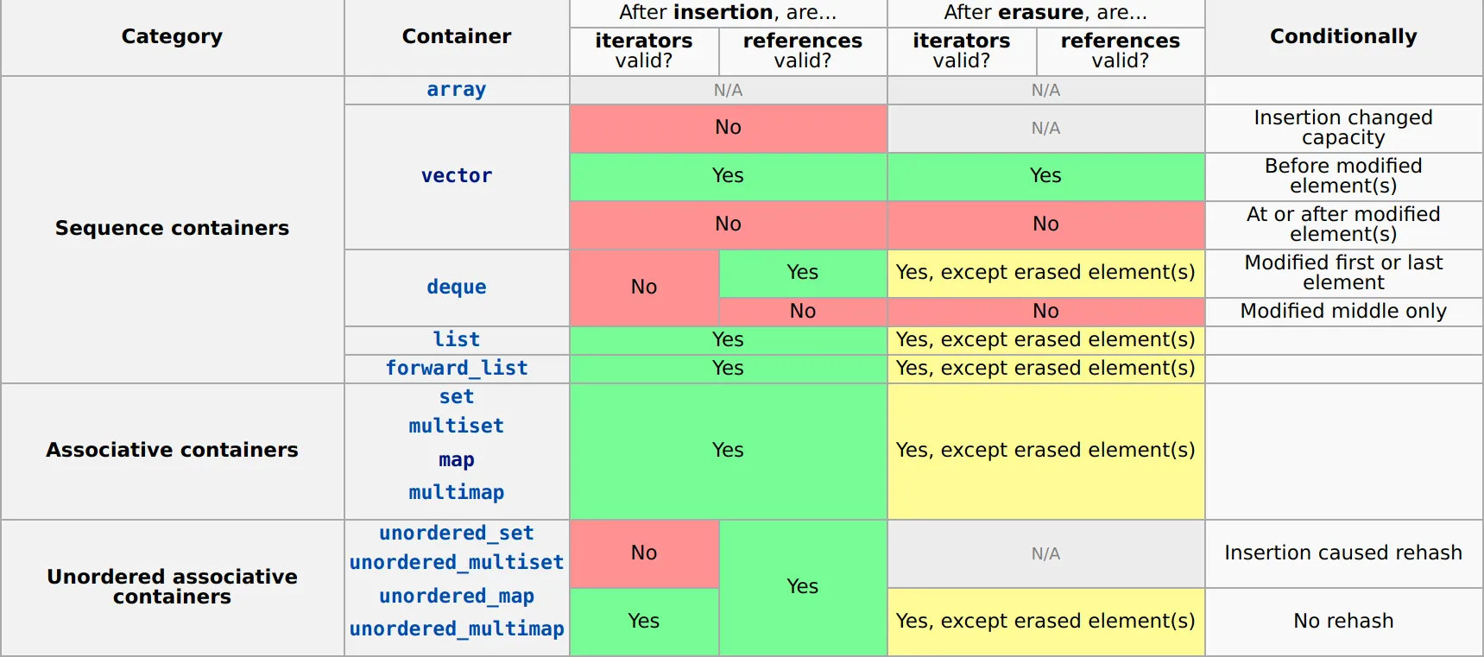1484x657 pixels.
Task: Open the unordered_multimap link
Action: coord(456,629)
